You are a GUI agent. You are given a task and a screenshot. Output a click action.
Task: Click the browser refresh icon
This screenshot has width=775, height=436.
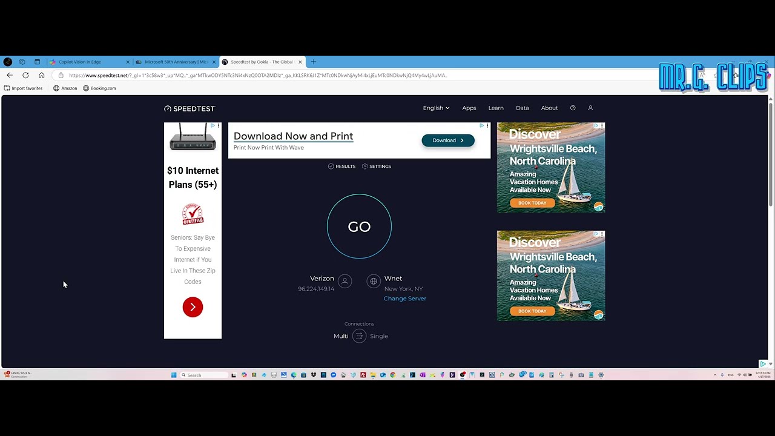(x=25, y=75)
